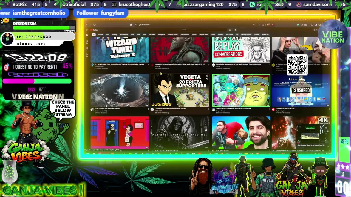This screenshot has height=197, width=351.
Task: Open Chaotic Good Barbarian compilation thumbnail
Action: point(241,90)
